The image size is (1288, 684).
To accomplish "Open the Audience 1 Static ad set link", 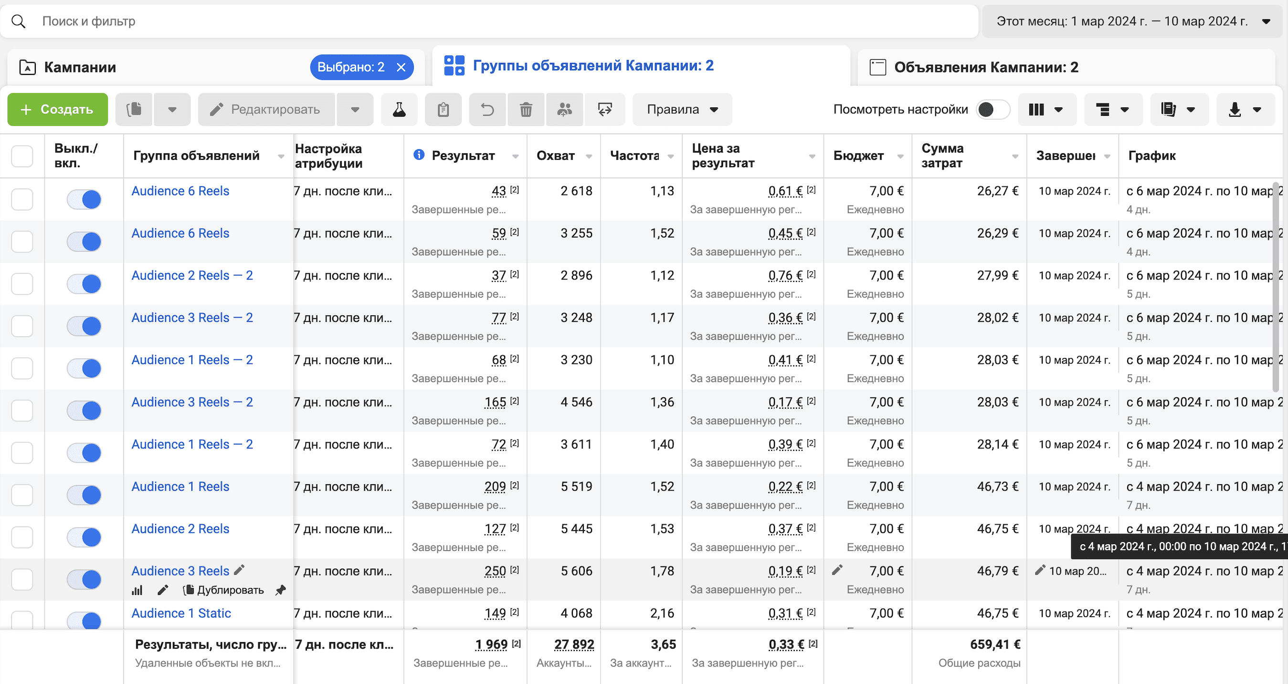I will 181,613.
